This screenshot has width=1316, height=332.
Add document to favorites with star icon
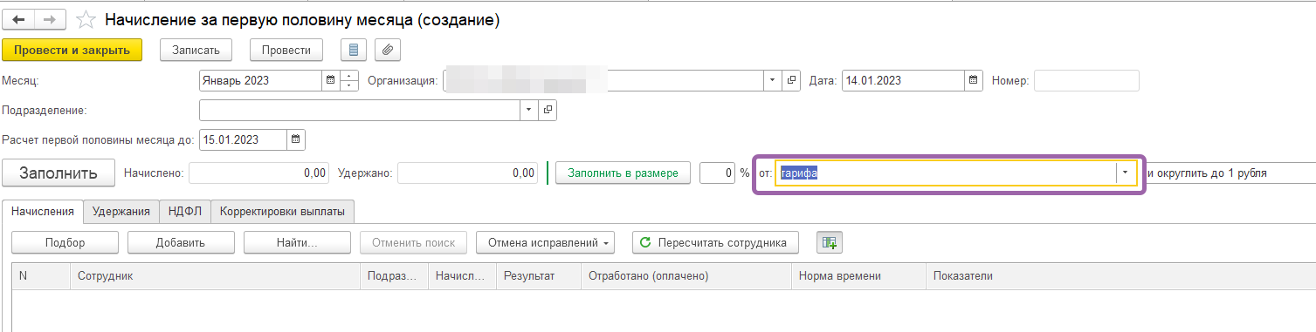pyautogui.click(x=86, y=18)
